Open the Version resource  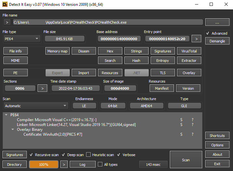(188, 88)
